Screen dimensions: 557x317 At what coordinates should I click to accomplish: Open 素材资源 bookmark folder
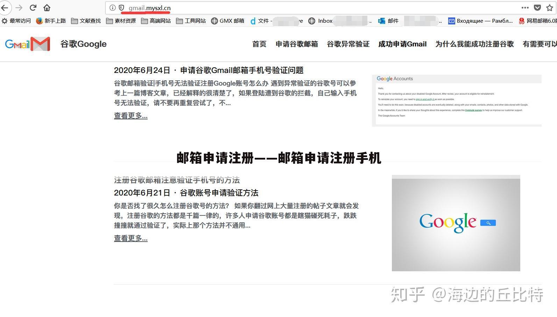pyautogui.click(x=121, y=21)
